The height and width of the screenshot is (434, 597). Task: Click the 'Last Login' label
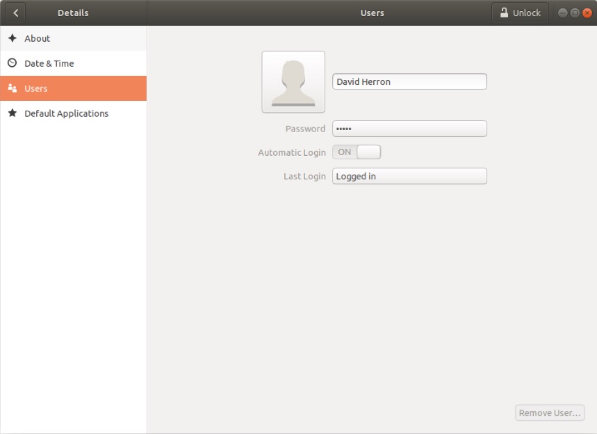tap(304, 177)
